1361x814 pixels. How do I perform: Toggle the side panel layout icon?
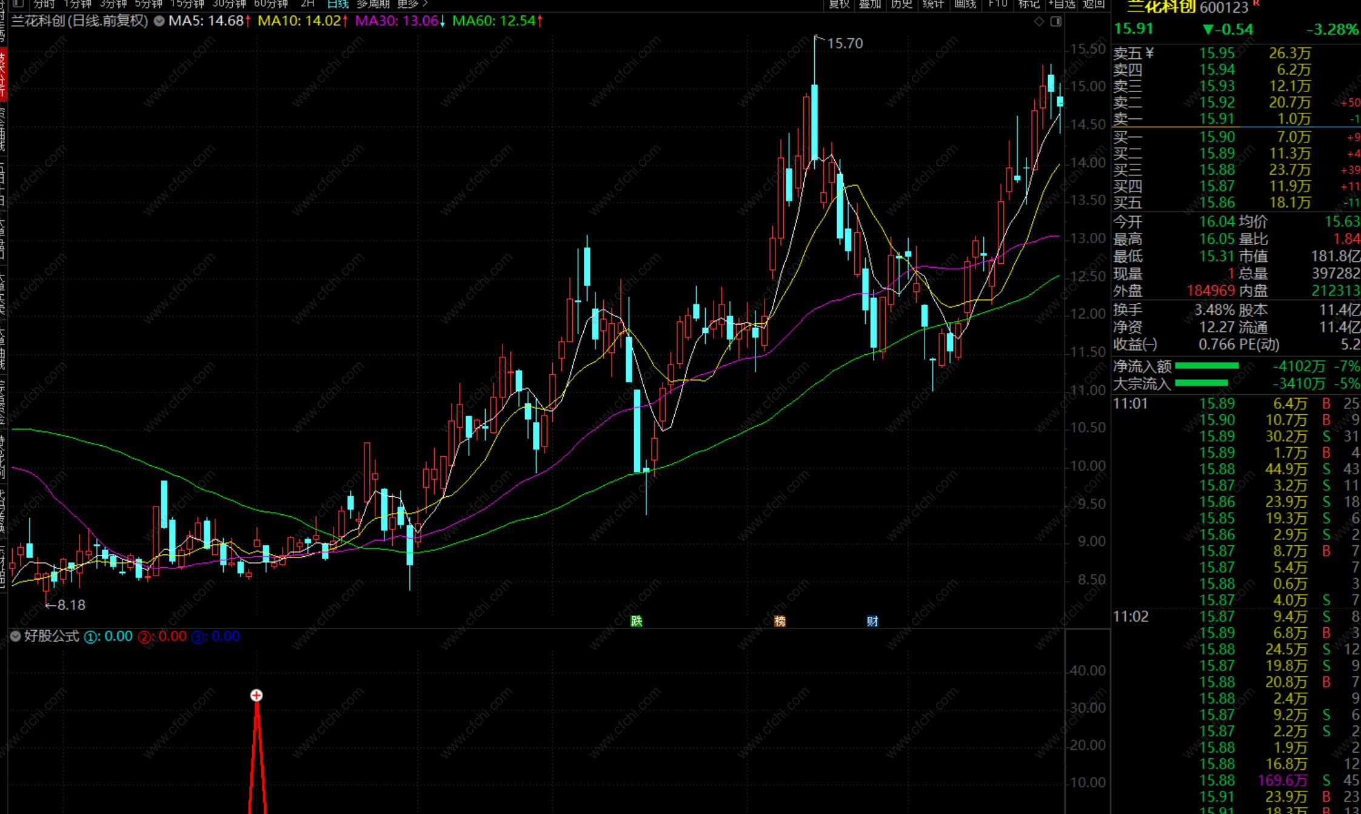(x=1056, y=22)
